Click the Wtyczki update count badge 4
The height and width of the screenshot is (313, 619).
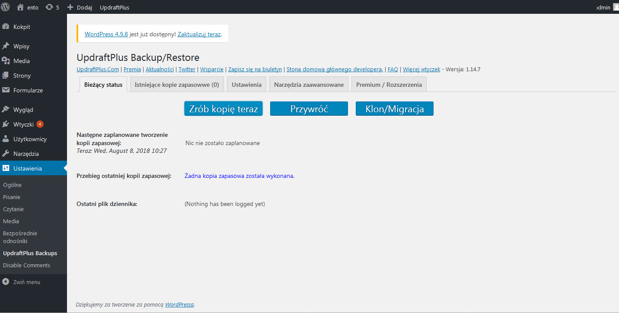pyautogui.click(x=40, y=124)
